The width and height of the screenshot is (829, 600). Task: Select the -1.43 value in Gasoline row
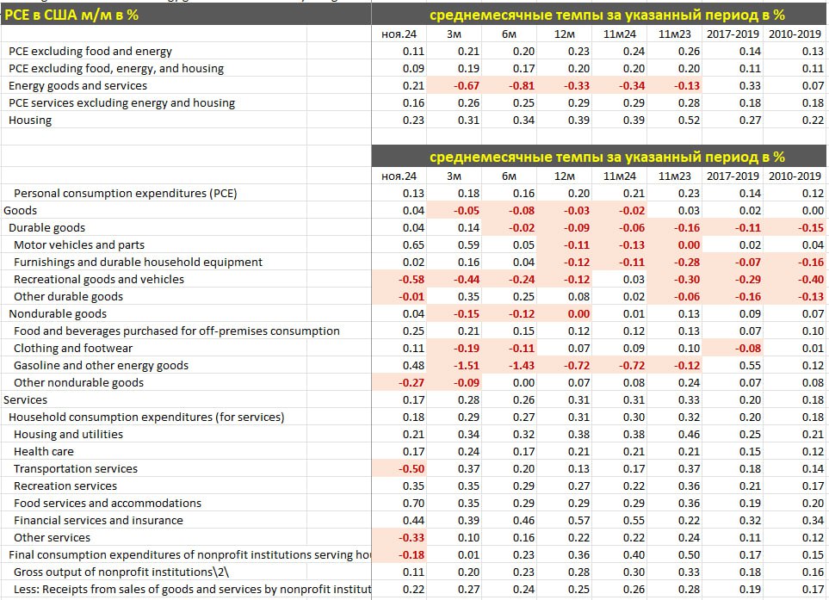tap(522, 366)
